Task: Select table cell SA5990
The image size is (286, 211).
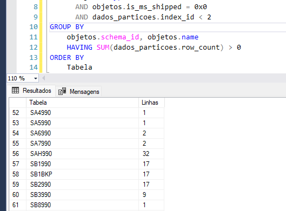Action: 82,123
